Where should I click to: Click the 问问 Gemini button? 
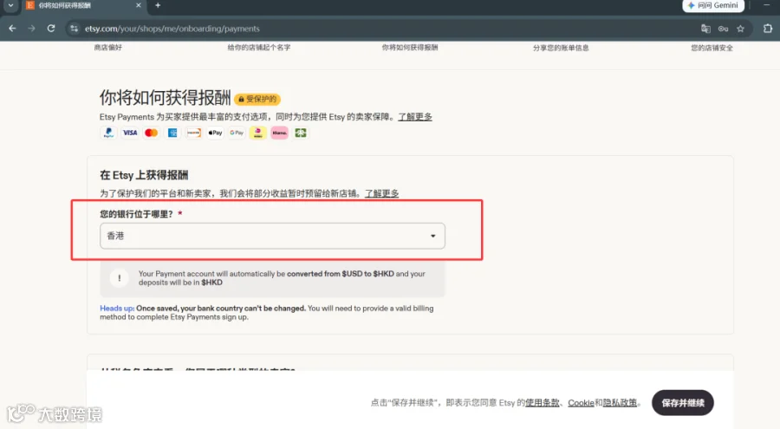point(713,5)
